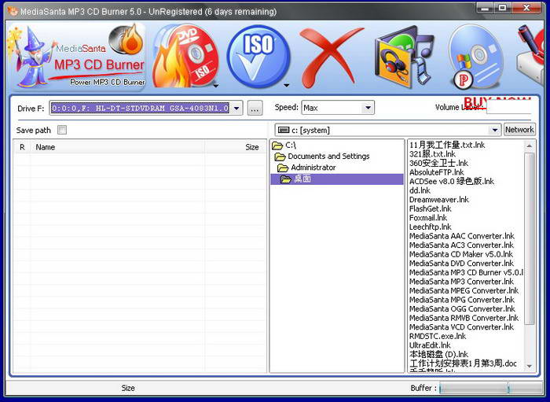This screenshot has width=550, height=402.
Task: Select Foxmail.lnk file
Action: point(428,218)
